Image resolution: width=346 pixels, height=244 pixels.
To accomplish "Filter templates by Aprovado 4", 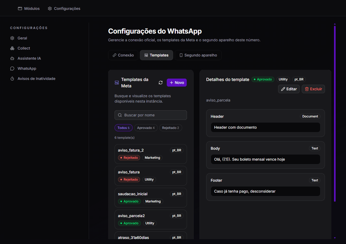I will click(146, 128).
